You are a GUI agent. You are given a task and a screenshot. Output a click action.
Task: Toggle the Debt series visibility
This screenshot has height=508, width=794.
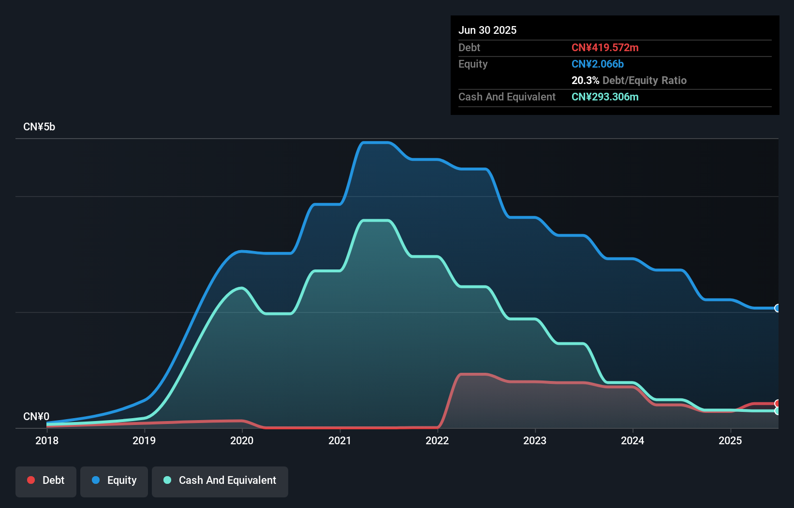tap(45, 481)
